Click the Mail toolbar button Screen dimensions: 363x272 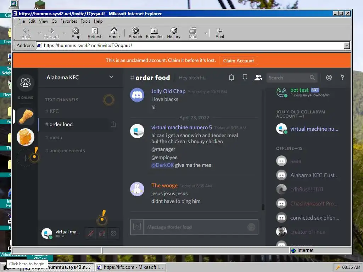click(x=193, y=33)
